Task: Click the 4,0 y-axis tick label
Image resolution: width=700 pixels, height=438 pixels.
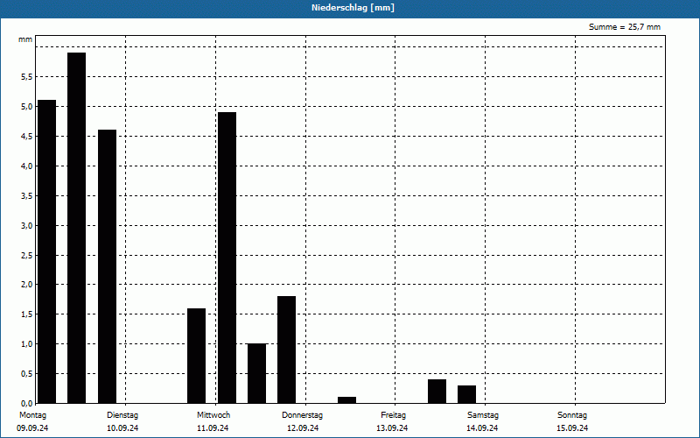Action: click(27, 166)
